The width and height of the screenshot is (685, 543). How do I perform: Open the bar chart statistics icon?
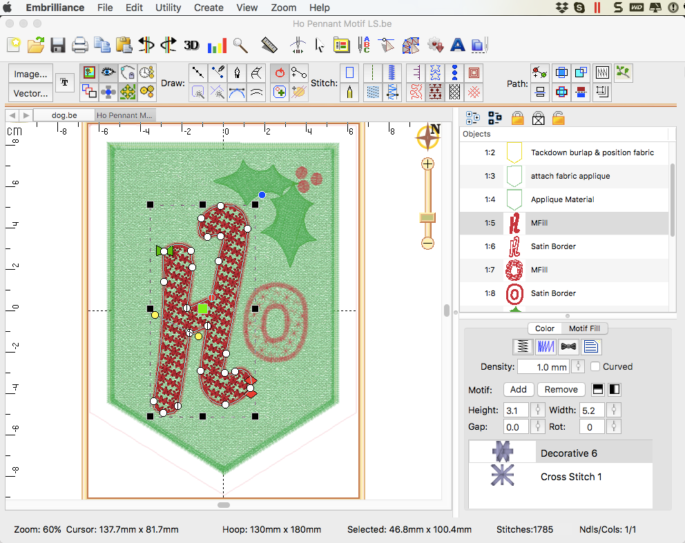[217, 46]
